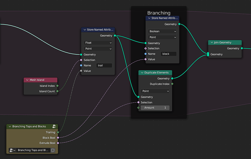Click Geometry output socket of block node
251x159 pixels.
click(x=179, y=24)
